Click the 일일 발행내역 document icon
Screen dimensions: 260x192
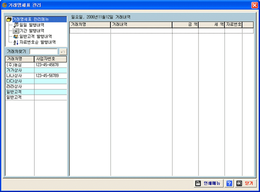[16, 25]
